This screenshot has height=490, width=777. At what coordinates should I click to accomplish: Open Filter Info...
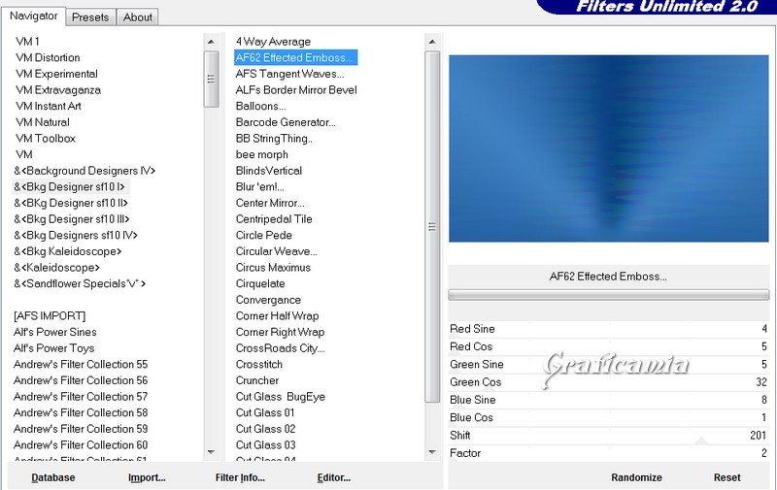tap(240, 477)
